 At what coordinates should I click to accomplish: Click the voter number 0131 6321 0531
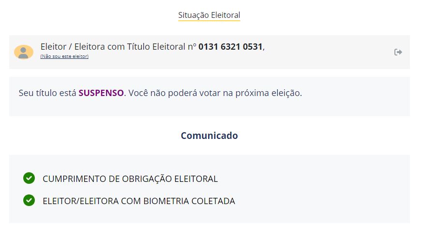(x=230, y=47)
